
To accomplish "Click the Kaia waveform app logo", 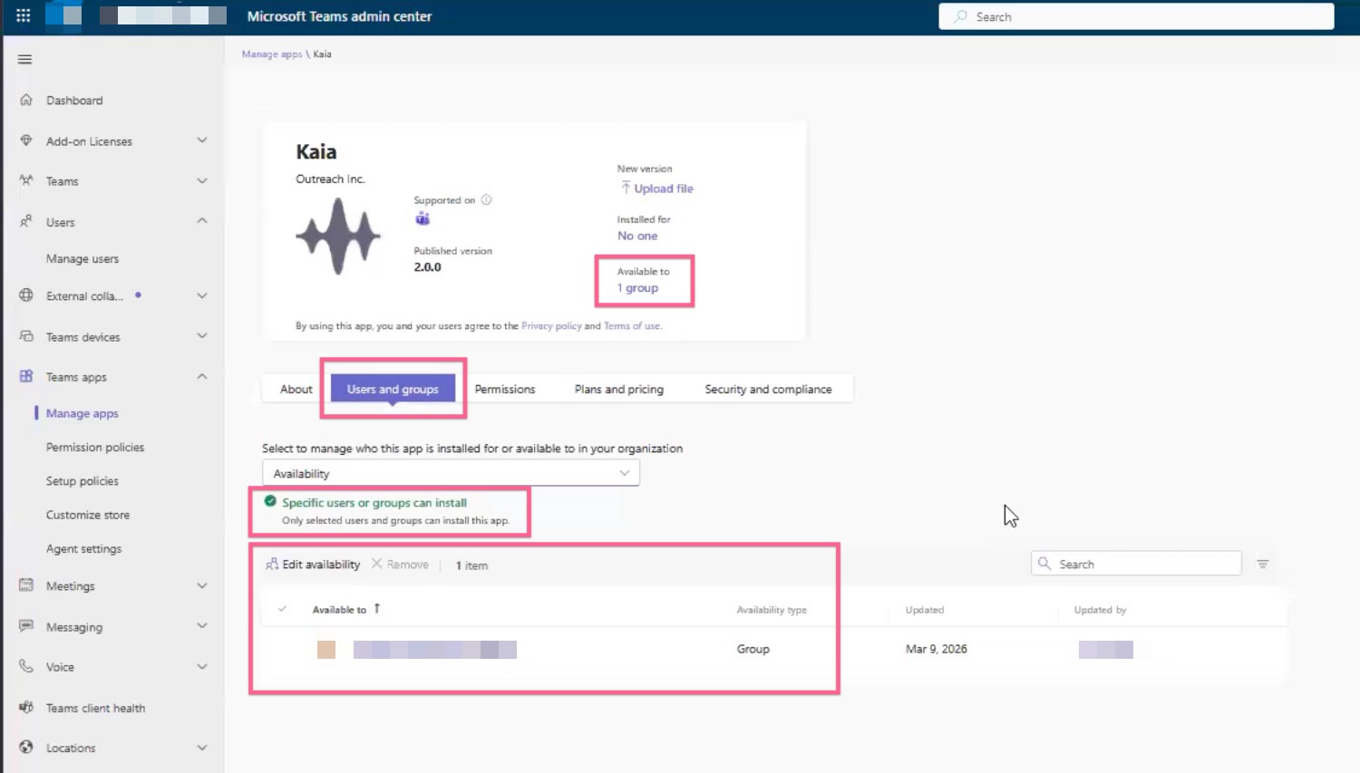I will pyautogui.click(x=338, y=237).
